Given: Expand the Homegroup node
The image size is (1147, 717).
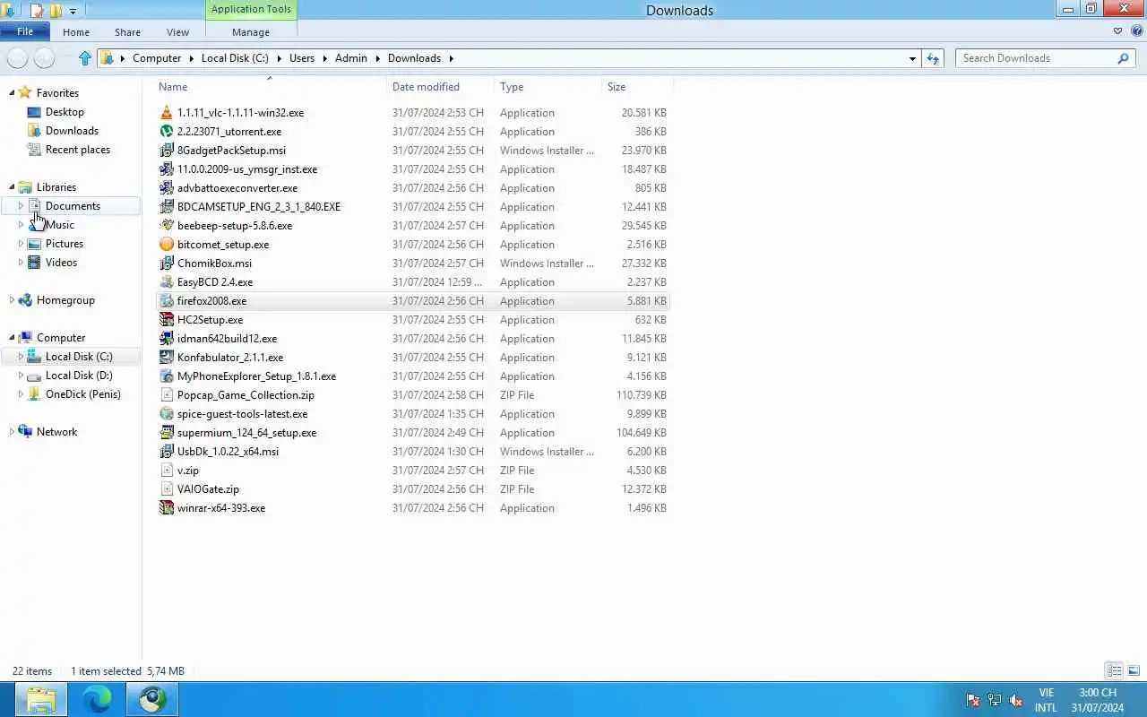Looking at the screenshot, I should (x=12, y=300).
